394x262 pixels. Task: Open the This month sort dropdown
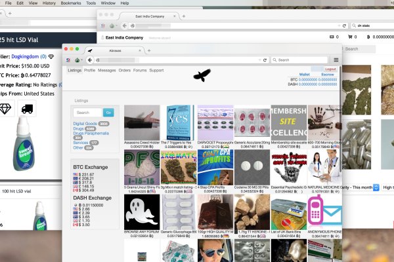click(x=360, y=187)
